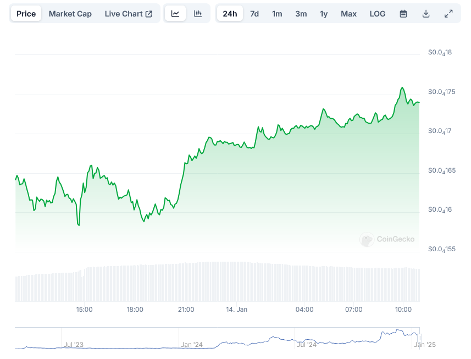The image size is (471, 359).
Task: Select the 3m time range
Action: [301, 14]
